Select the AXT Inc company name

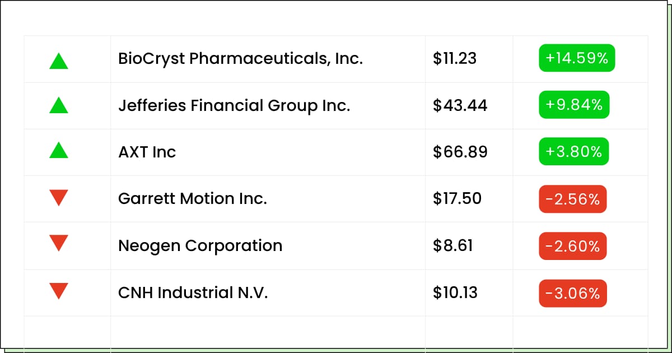click(x=147, y=152)
